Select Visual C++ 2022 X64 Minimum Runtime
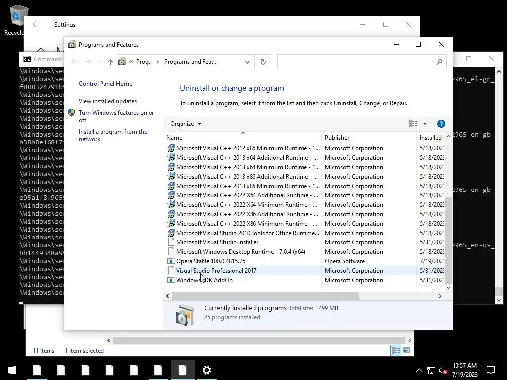This screenshot has width=507, height=380. [247, 204]
